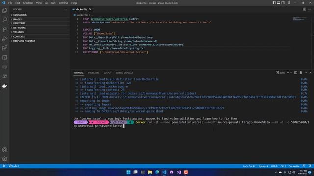Change CRLF line ending in status bar
This screenshot has height=176, width=314.
283,166
